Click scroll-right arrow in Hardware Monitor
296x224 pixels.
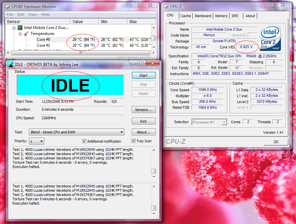click(x=154, y=53)
